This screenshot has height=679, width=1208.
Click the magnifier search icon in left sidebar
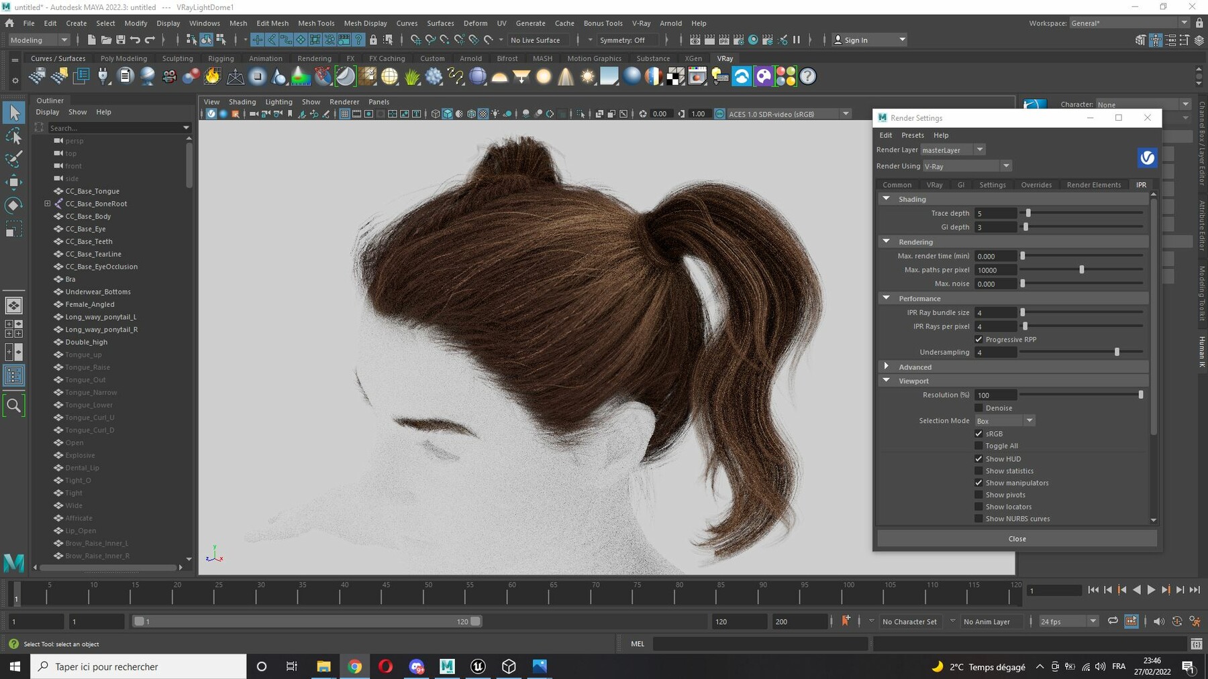click(13, 405)
